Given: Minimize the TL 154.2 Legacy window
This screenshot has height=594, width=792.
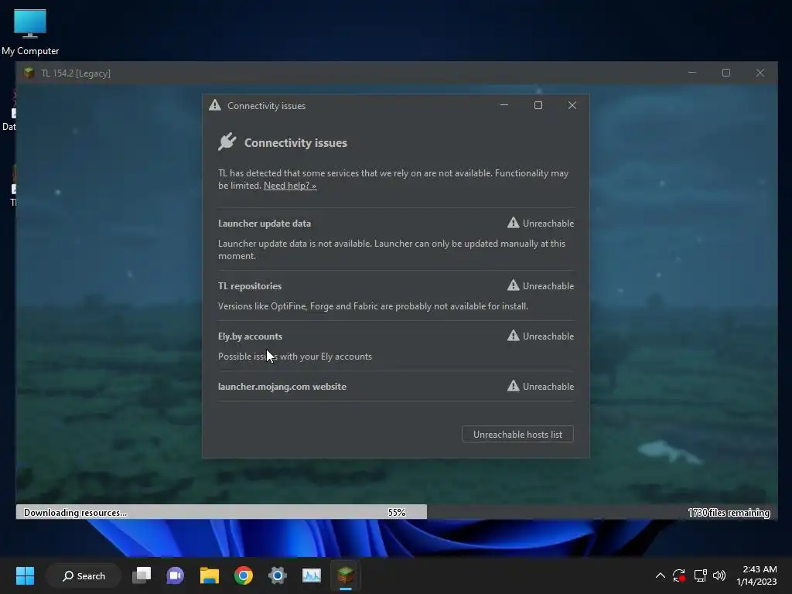Looking at the screenshot, I should coord(692,73).
